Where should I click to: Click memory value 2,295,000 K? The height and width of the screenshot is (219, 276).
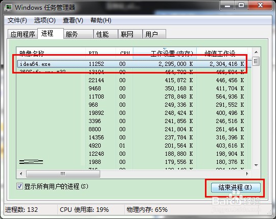[x=175, y=64]
